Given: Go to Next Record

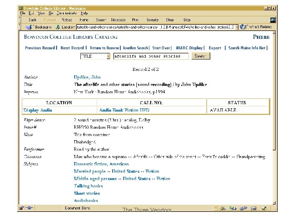Looking at the screenshot, I should tap(72, 48).
